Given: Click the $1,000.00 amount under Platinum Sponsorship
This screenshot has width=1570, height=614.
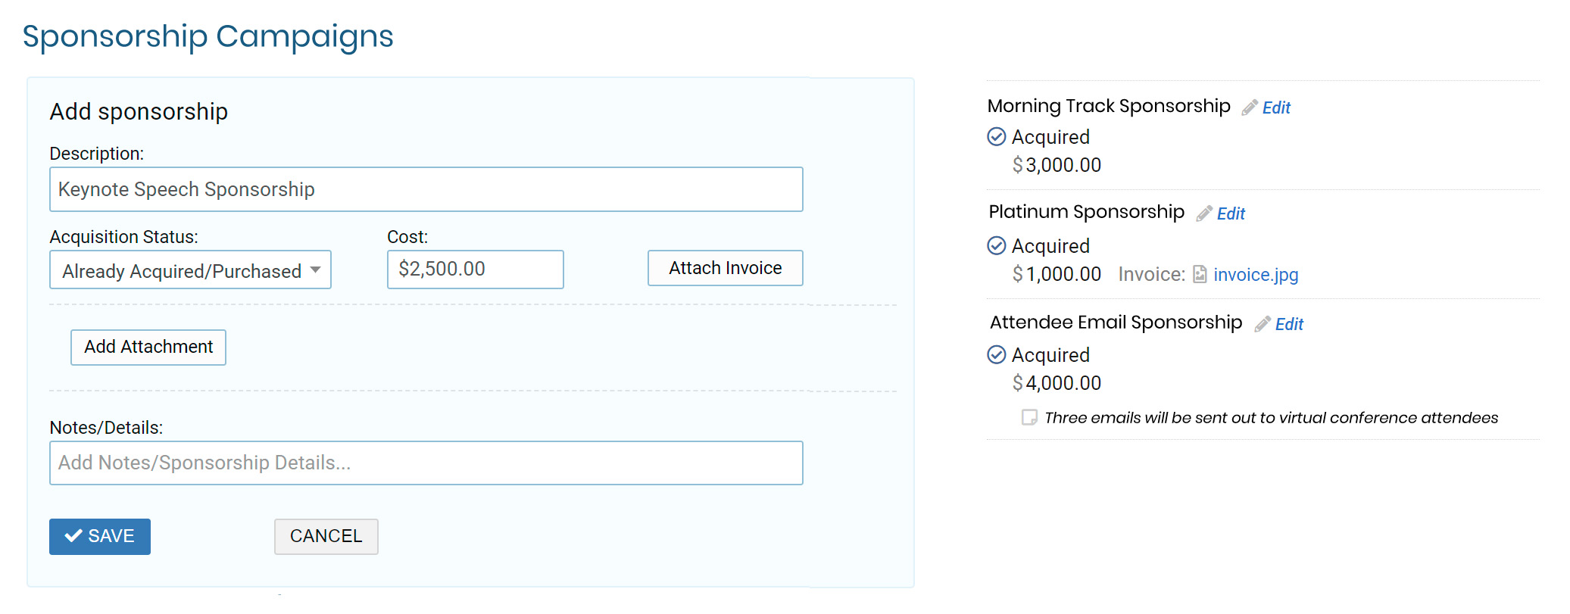Looking at the screenshot, I should tap(1057, 274).
